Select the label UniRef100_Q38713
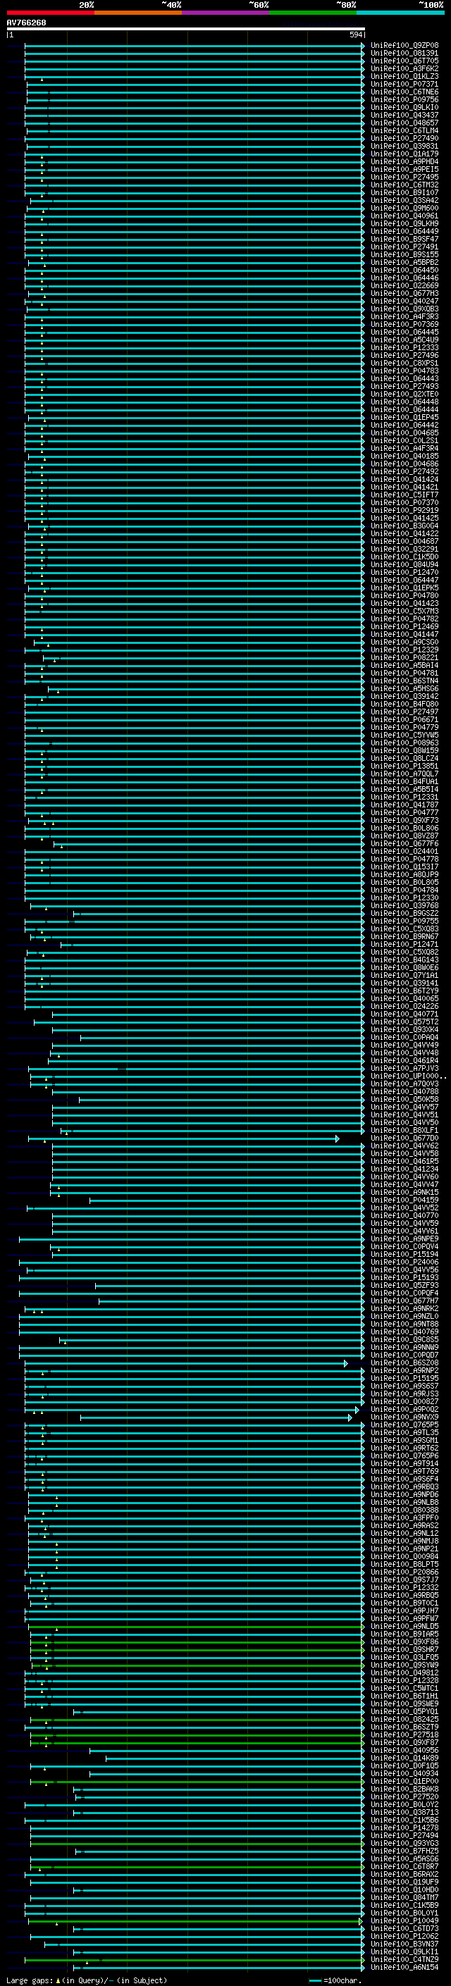This screenshot has height=1986, width=451. (404, 1812)
